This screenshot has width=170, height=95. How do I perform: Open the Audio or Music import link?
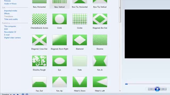coord(10,4)
